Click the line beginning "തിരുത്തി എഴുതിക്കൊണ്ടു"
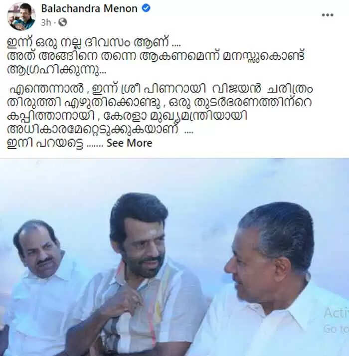349x356 pixels. (x=160, y=102)
